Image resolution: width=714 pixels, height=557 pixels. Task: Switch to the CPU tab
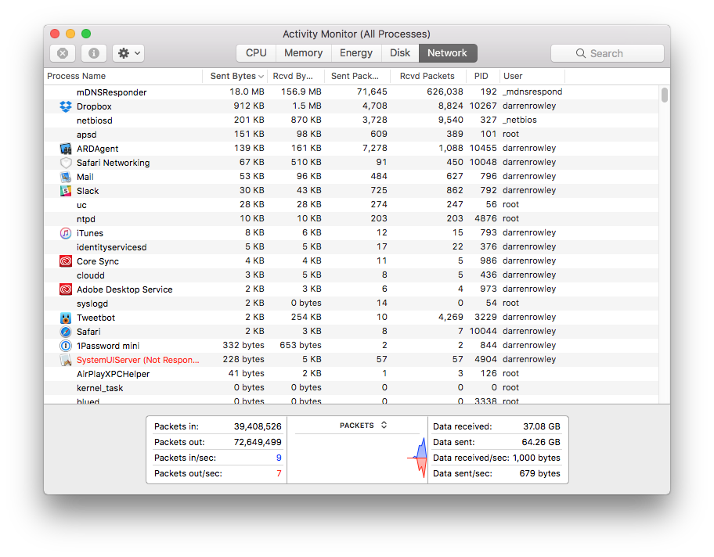point(256,52)
